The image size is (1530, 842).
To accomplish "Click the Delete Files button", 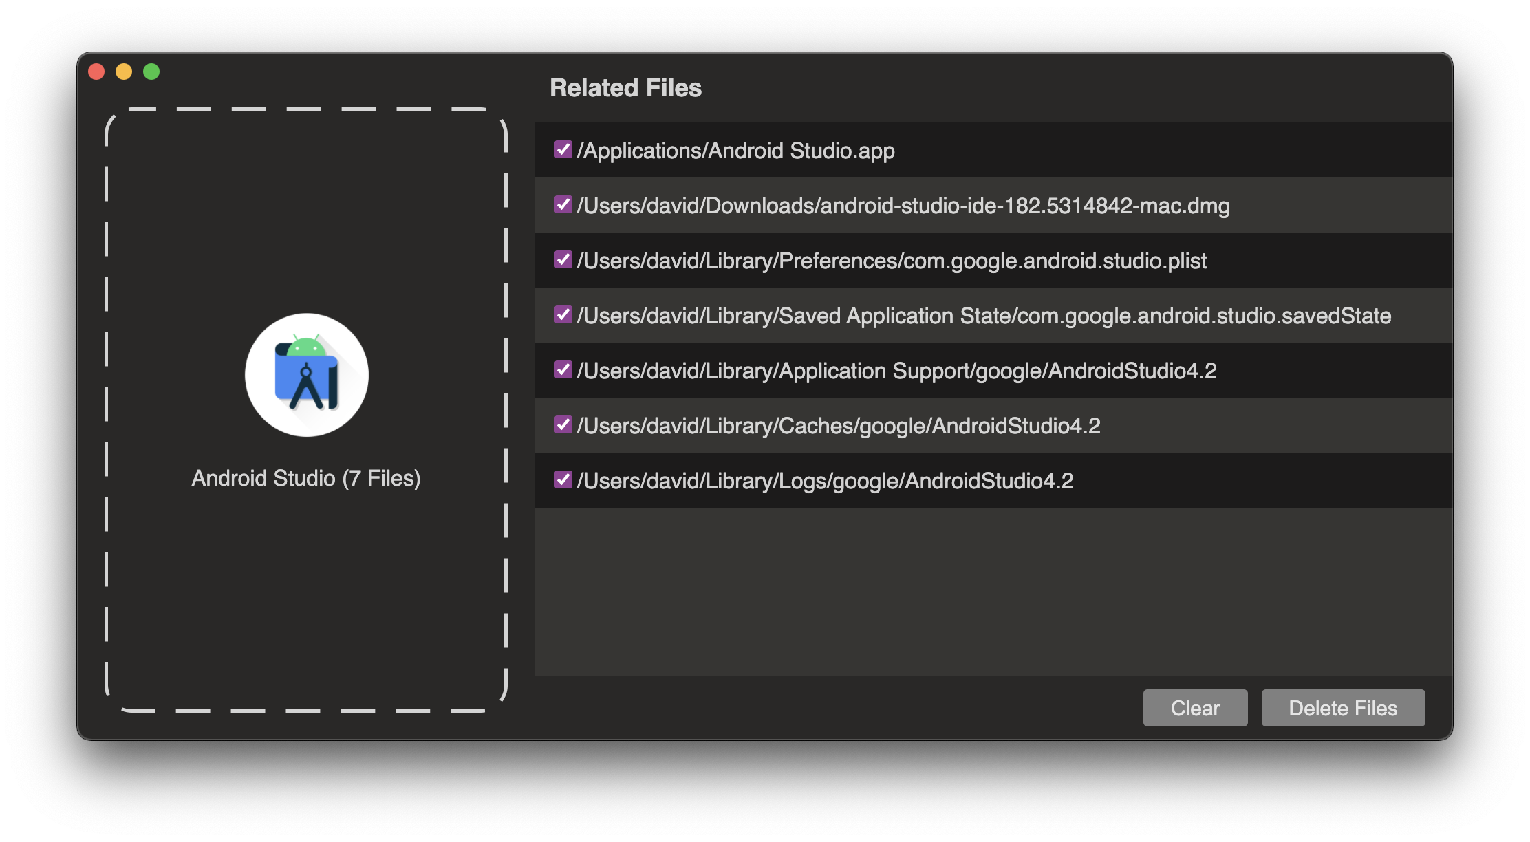I will (x=1343, y=708).
